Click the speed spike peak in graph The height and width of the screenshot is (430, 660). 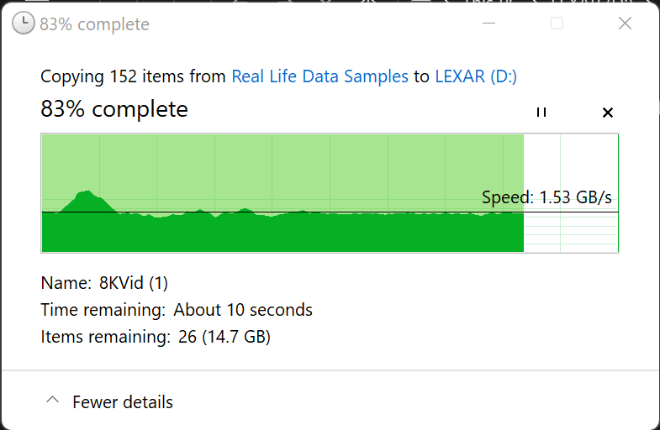point(87,193)
